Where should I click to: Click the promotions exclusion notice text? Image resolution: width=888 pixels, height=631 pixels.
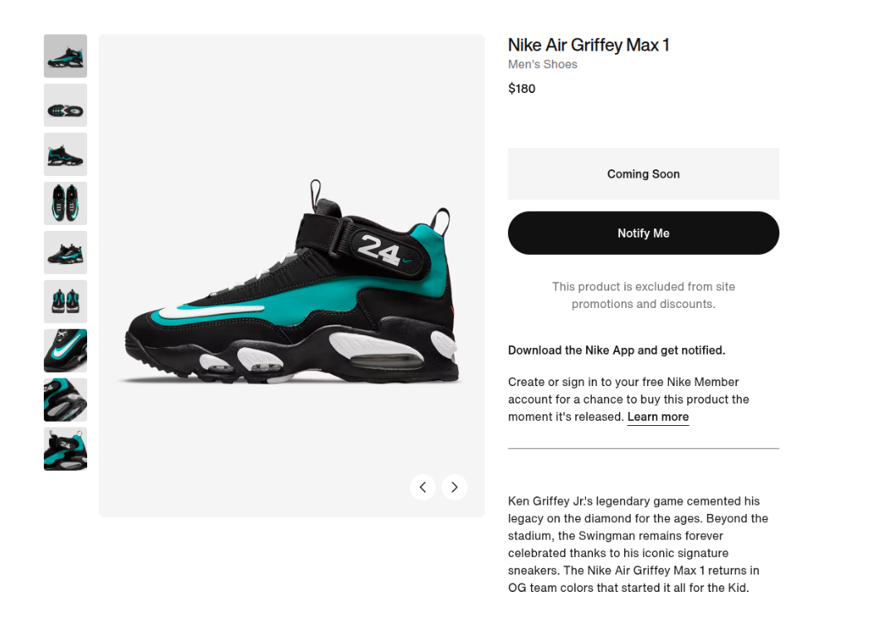coord(643,295)
